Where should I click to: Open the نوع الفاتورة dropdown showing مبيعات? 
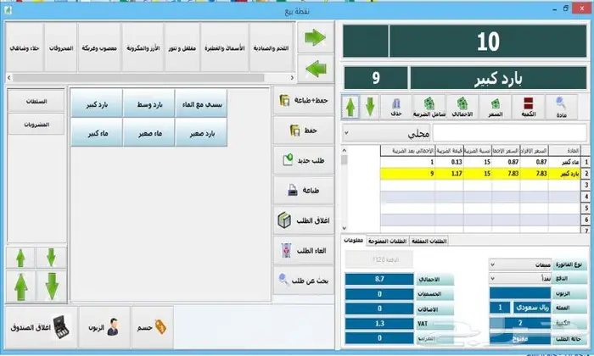point(520,264)
